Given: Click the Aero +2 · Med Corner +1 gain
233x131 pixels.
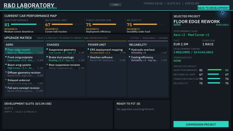Looking at the screenshot, I should [x=191, y=35].
